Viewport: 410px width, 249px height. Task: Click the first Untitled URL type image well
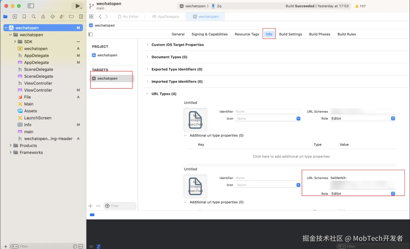[195, 120]
